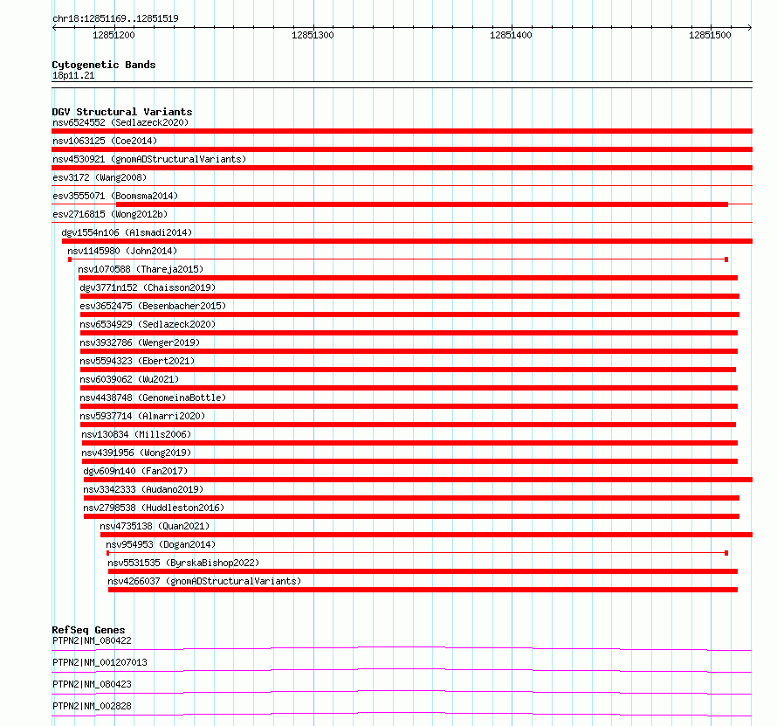Select nsv130834 (Mills2006) label

(x=136, y=434)
